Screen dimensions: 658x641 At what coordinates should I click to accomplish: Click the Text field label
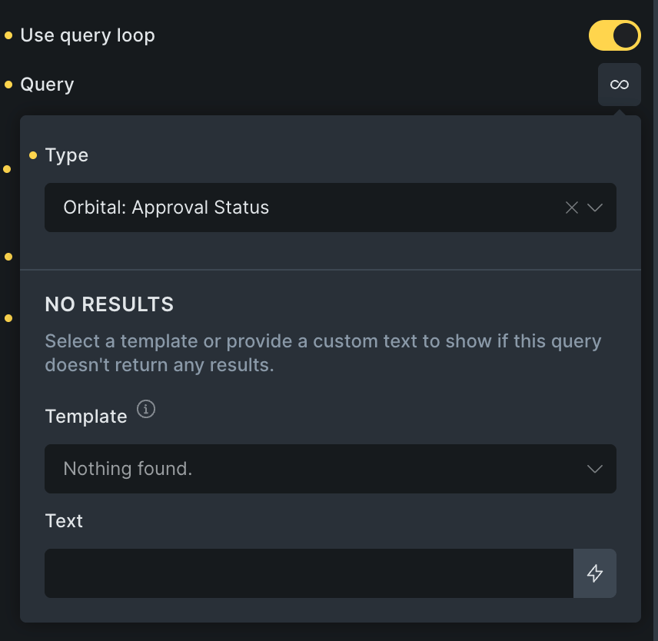click(64, 521)
